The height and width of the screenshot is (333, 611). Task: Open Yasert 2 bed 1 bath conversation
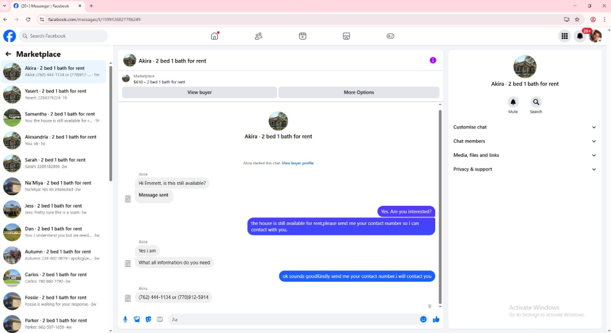click(53, 95)
